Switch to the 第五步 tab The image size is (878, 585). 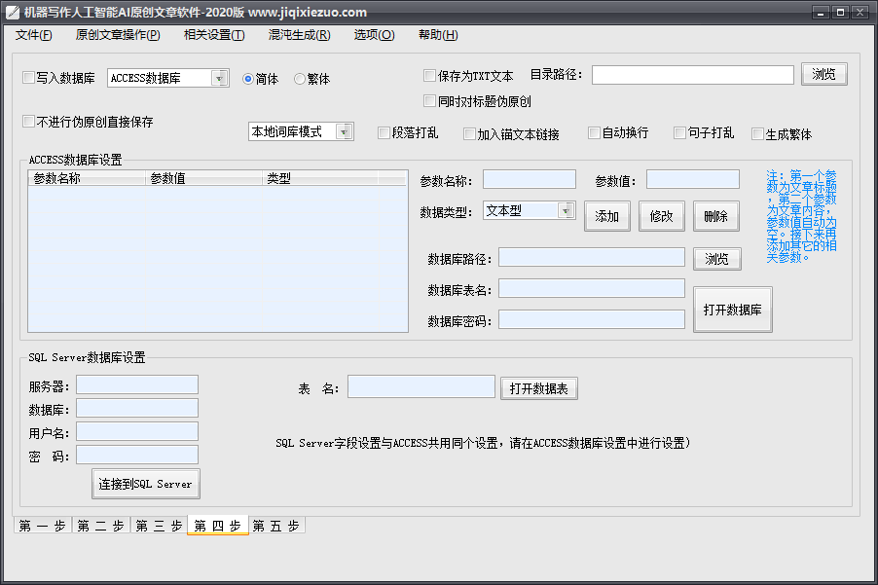(276, 527)
